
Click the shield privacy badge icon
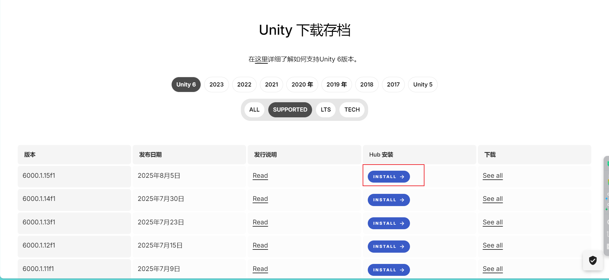pos(593,260)
